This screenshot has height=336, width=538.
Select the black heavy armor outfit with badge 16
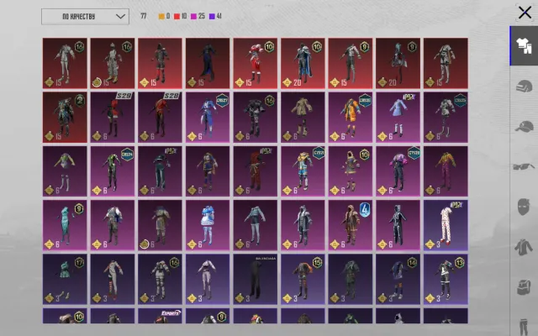256,117
